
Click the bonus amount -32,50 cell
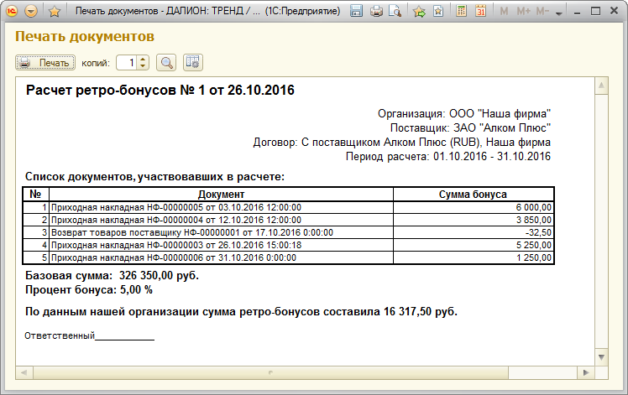tap(473, 232)
